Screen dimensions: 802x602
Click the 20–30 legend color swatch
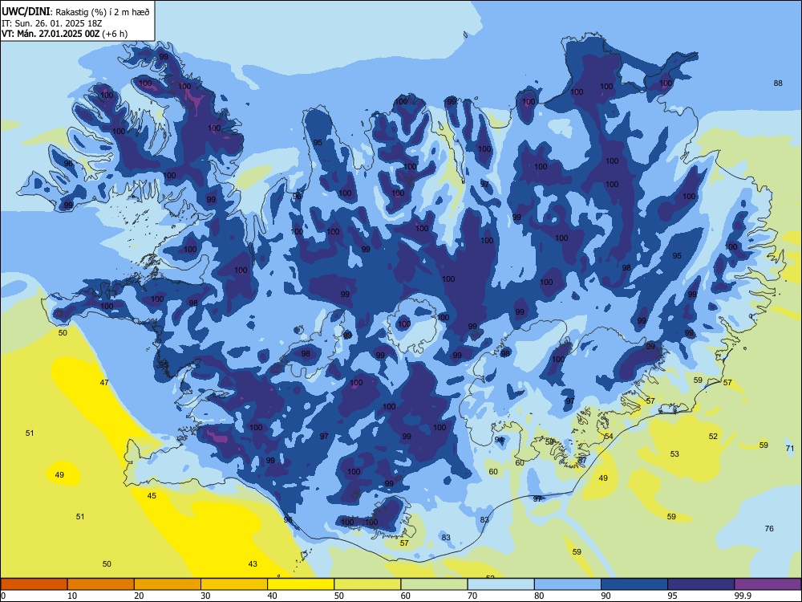coord(168,584)
